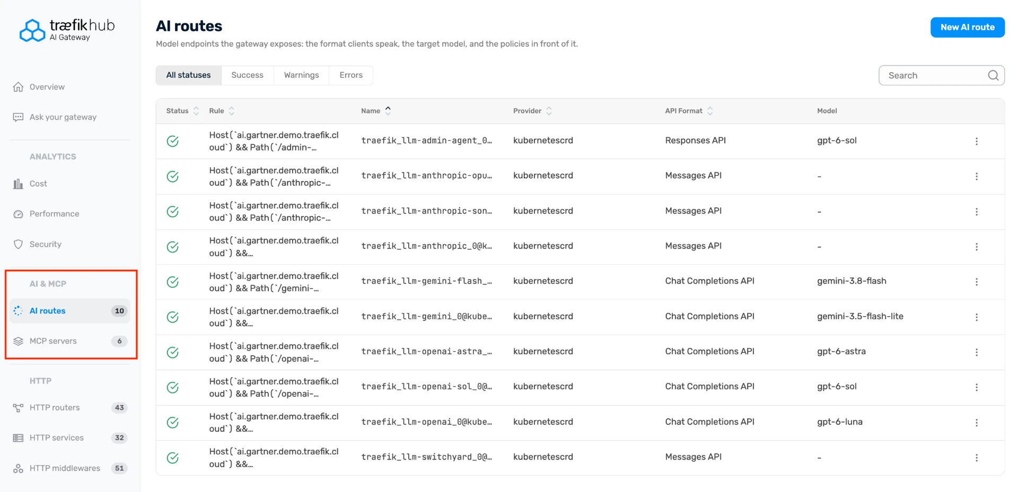Click the rule containing /admin- path

click(274, 141)
